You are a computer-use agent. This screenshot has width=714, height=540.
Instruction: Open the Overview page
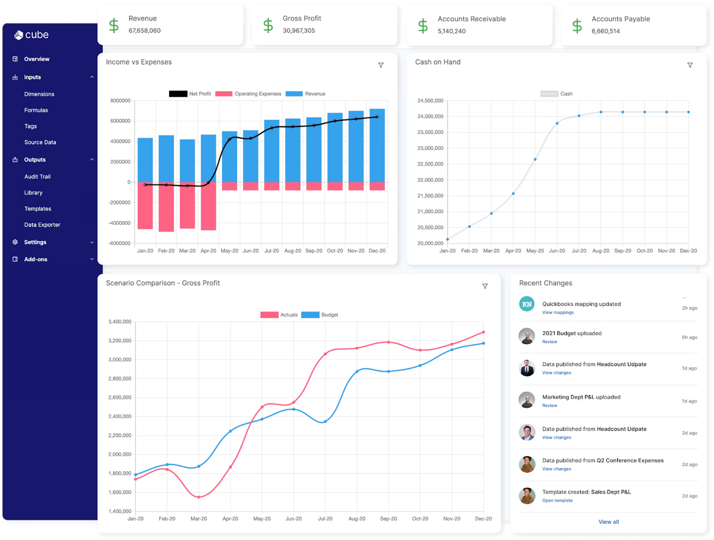36,59
